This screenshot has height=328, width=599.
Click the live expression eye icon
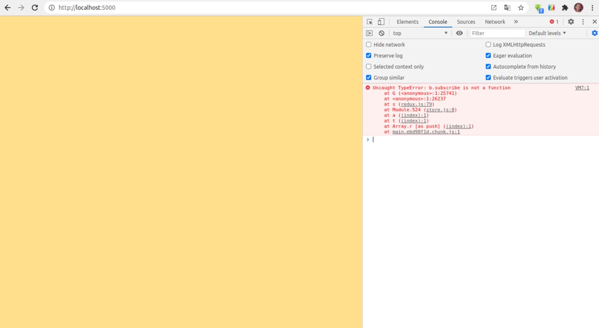point(459,33)
